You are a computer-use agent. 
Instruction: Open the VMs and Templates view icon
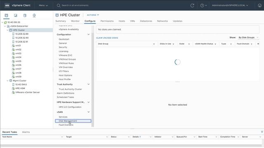coord(16,16)
